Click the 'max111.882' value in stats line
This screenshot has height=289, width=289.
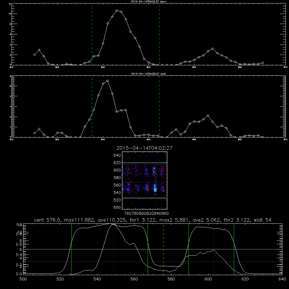(79, 220)
